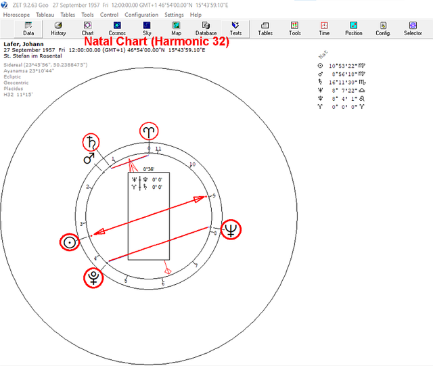
Task: Click the house 10 cusp label
Action: pyautogui.click(x=192, y=164)
